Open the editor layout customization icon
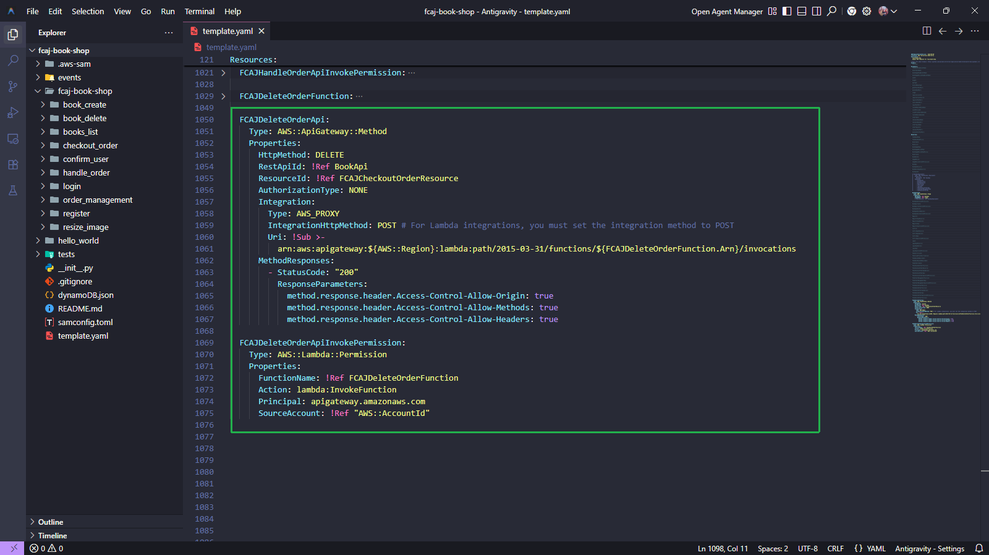 click(772, 11)
